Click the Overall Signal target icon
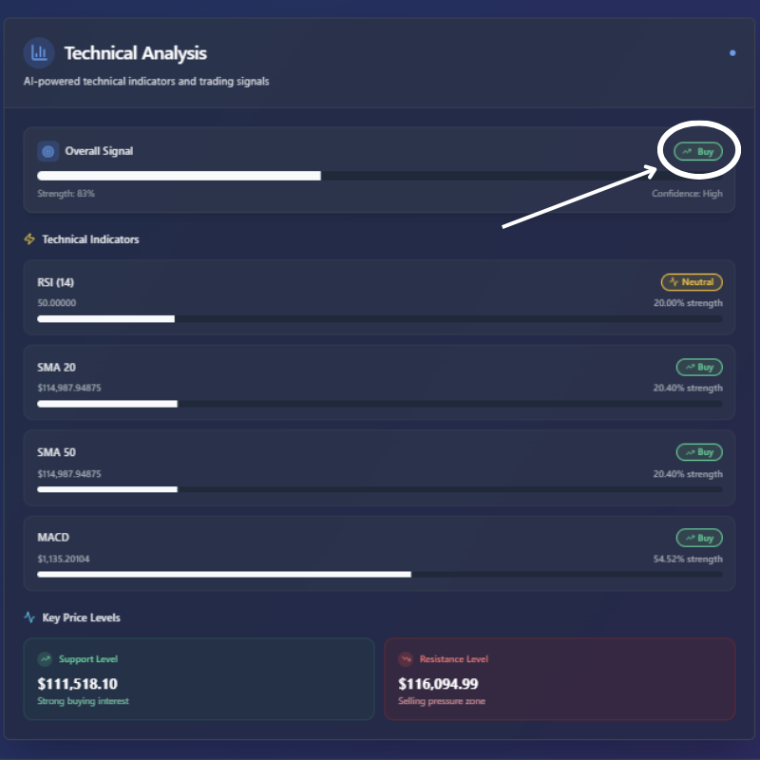This screenshot has height=760, width=760. (48, 151)
